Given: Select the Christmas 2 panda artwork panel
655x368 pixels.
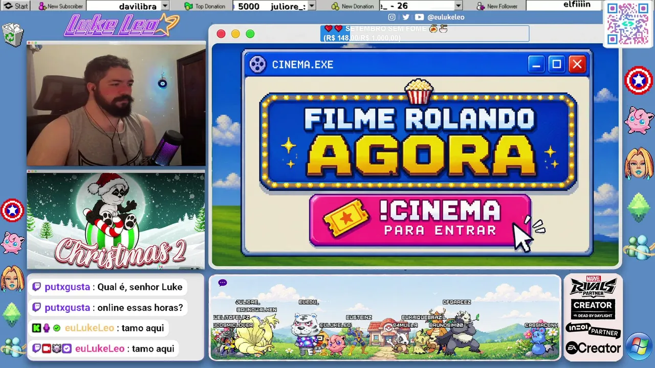Looking at the screenshot, I should coord(116,220).
